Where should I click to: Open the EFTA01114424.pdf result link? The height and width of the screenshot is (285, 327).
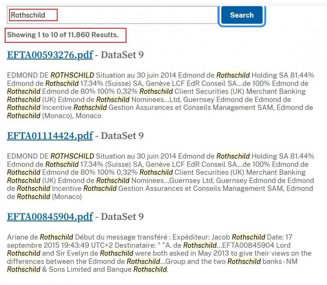point(50,136)
